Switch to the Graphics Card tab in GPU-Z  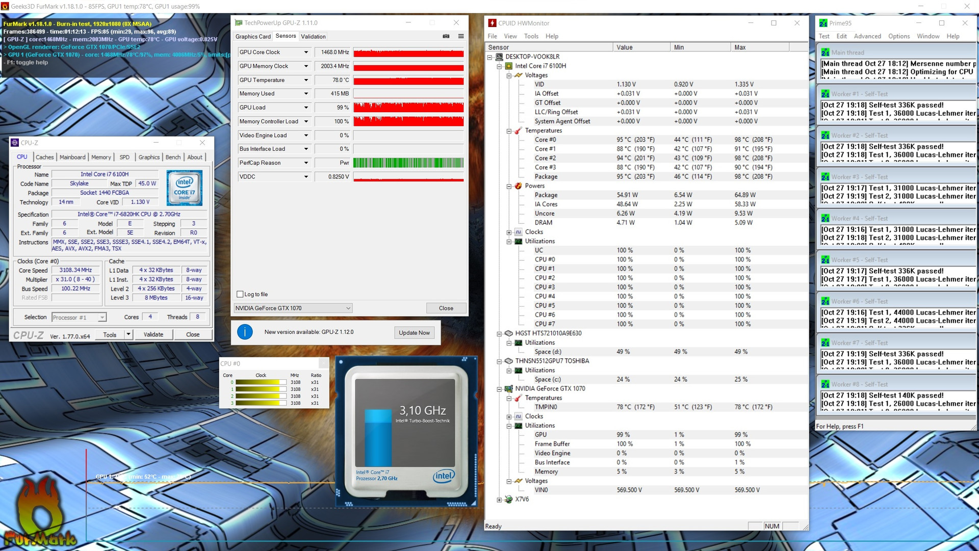coord(253,36)
